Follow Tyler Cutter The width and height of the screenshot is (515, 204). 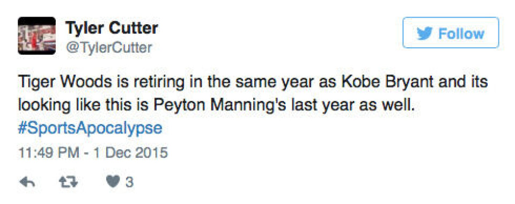tap(451, 33)
